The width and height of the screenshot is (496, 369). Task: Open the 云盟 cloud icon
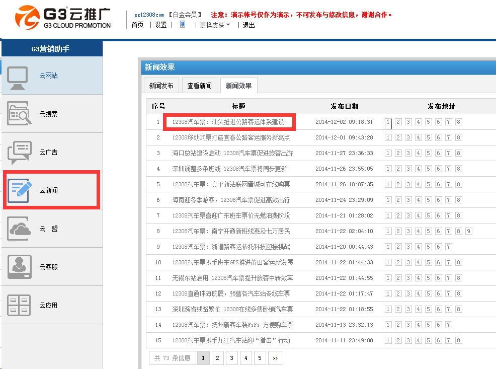tap(19, 229)
